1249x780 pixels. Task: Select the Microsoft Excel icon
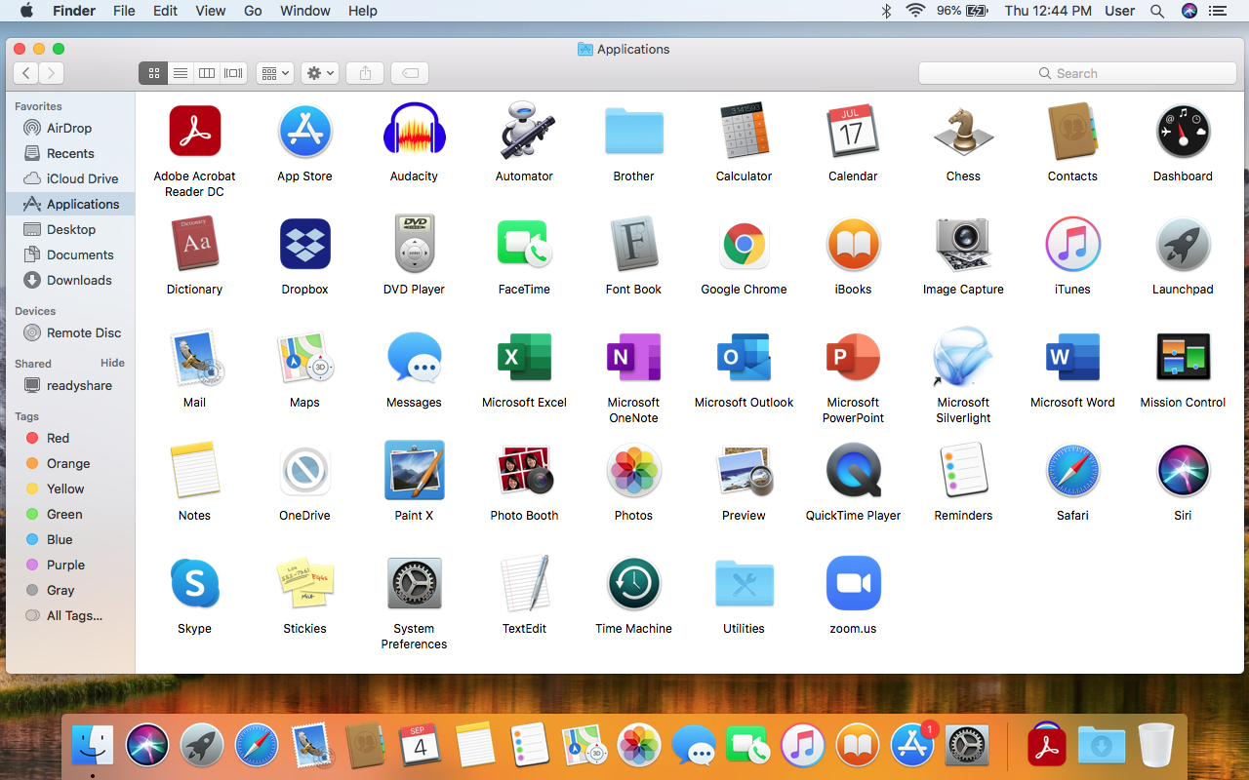click(x=524, y=357)
